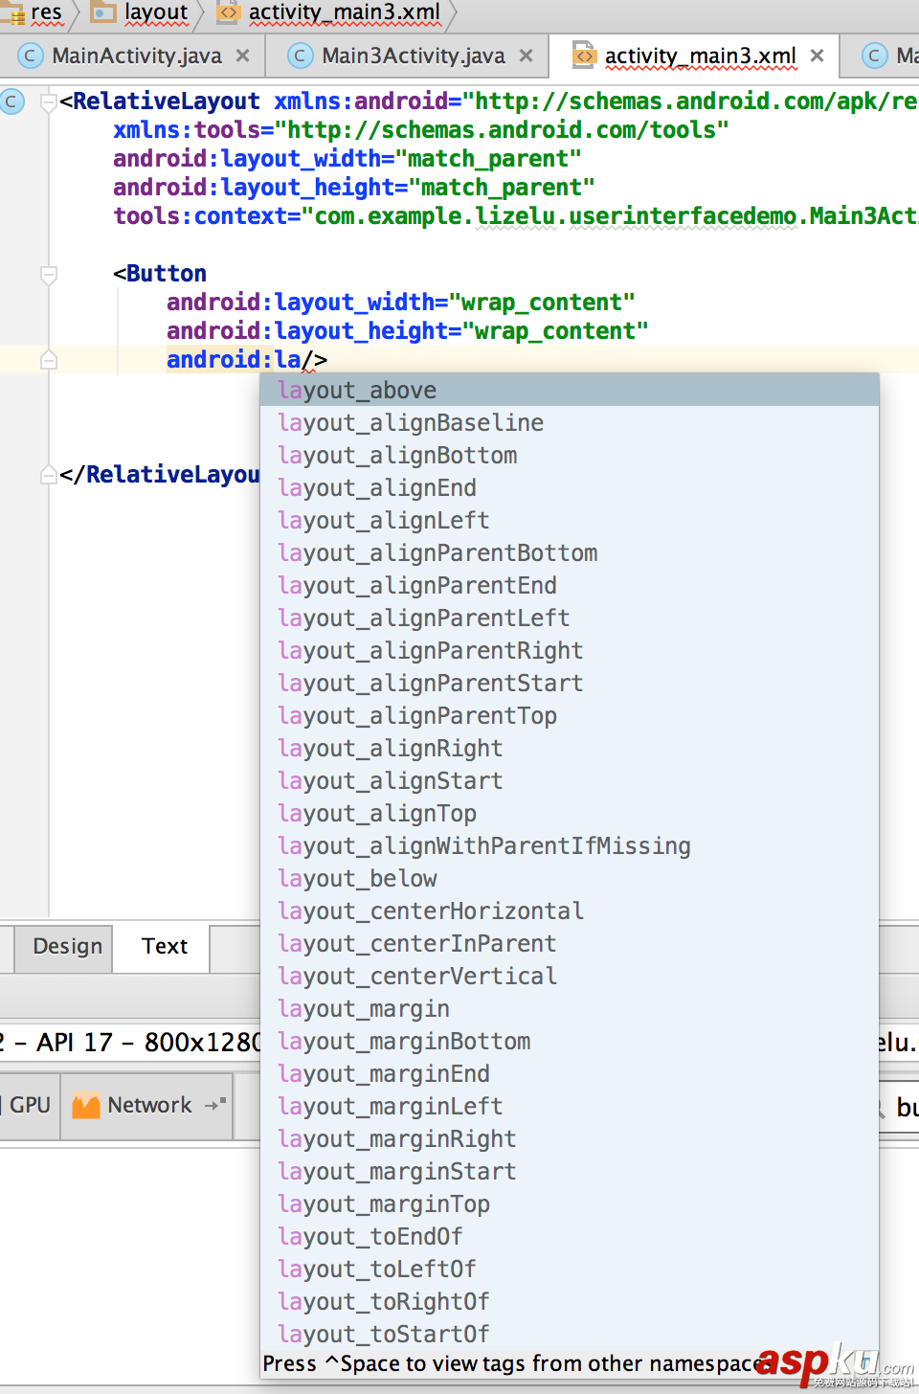
Task: Close the activity_main3.xml tab
Action: coord(817,56)
